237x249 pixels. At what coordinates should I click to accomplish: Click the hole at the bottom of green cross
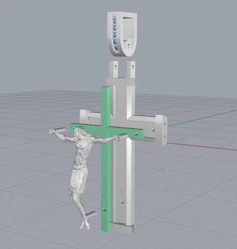(x=104, y=210)
